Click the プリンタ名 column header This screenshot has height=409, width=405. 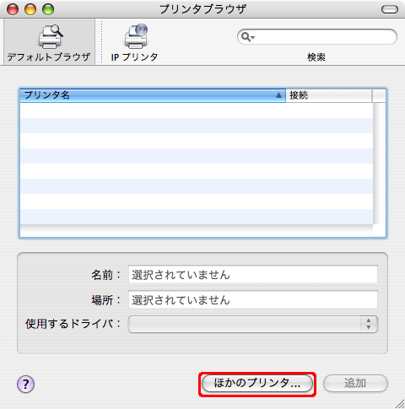pyautogui.click(x=153, y=95)
